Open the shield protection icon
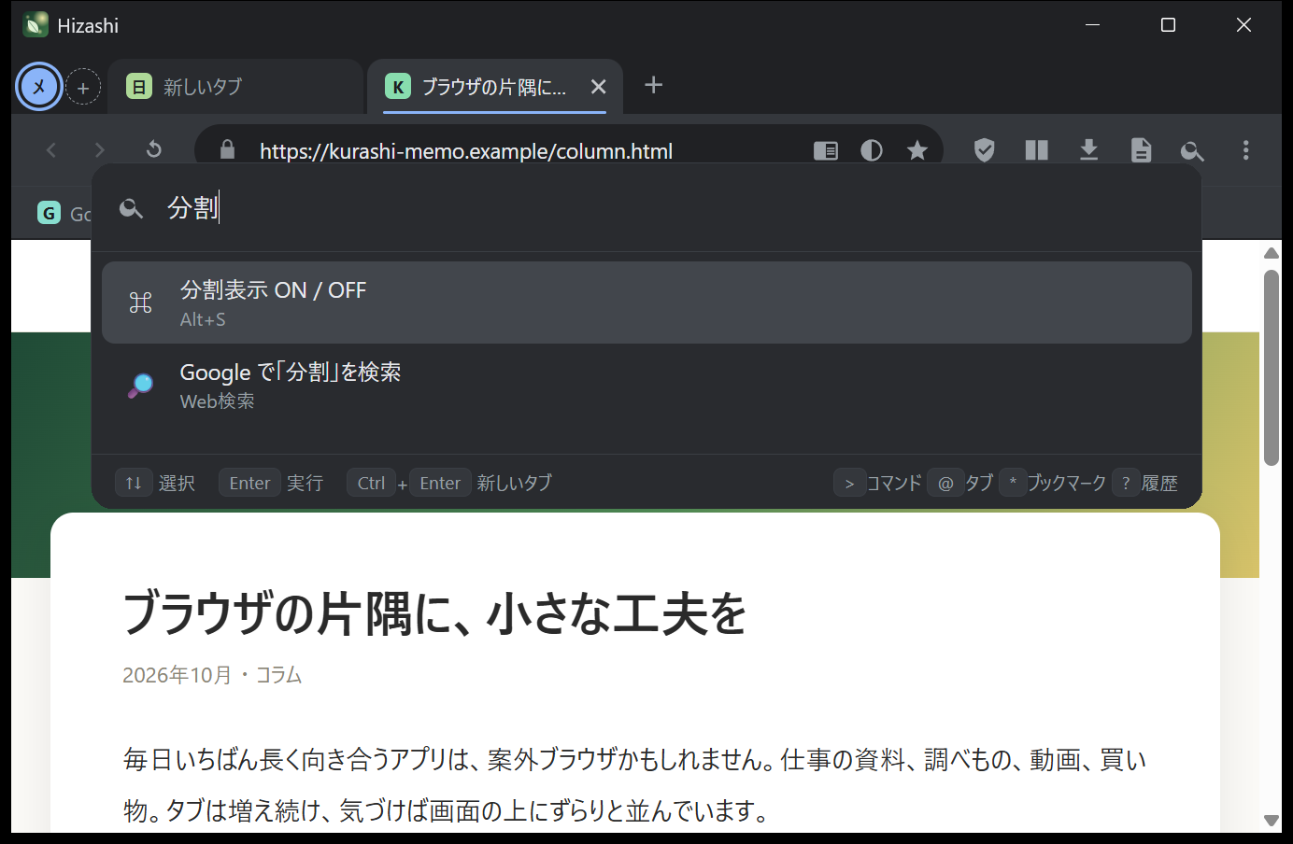Image resolution: width=1293 pixels, height=844 pixels. [984, 149]
